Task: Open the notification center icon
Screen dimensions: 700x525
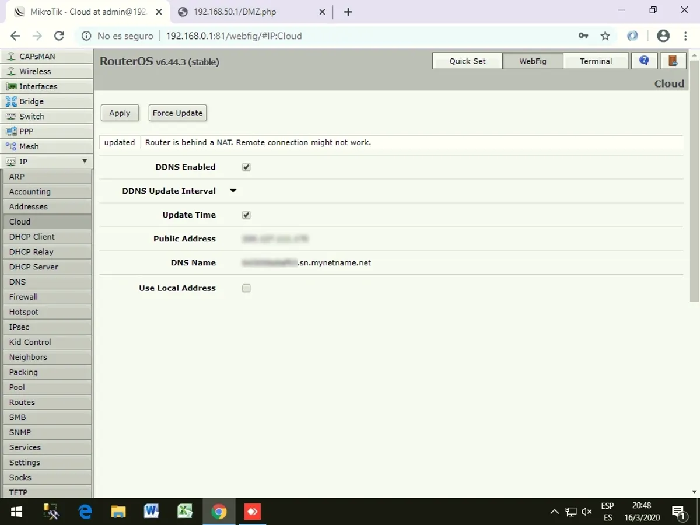Action: [679, 512]
